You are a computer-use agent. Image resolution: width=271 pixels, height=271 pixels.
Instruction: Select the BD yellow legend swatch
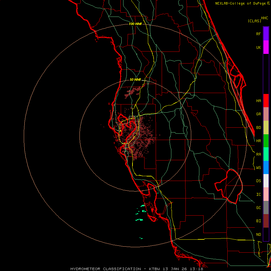(x=266, y=128)
